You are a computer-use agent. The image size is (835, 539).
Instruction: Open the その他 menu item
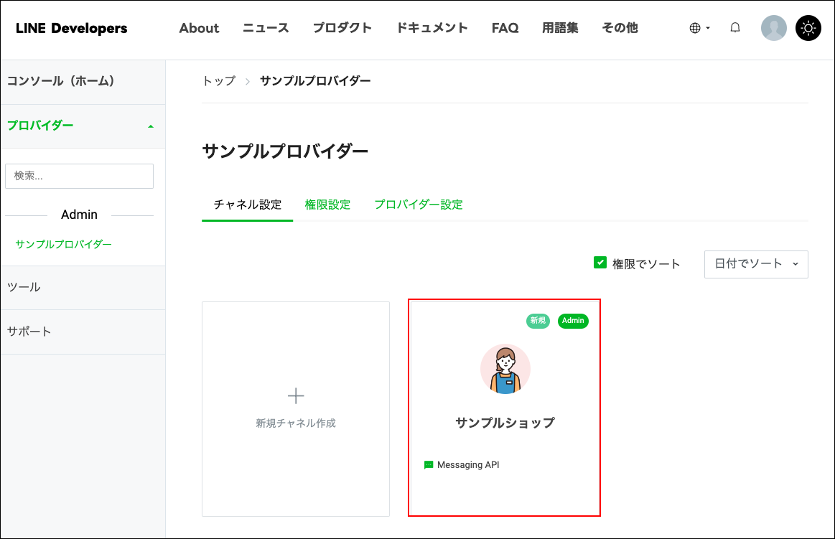click(x=620, y=28)
